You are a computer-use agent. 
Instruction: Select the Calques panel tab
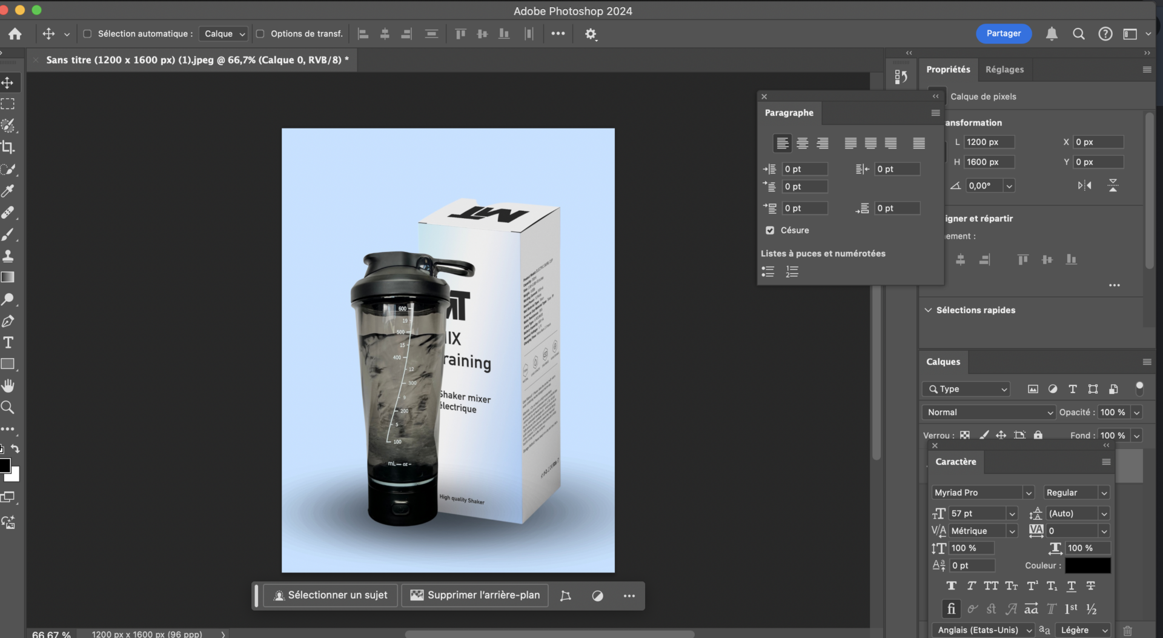(x=943, y=362)
